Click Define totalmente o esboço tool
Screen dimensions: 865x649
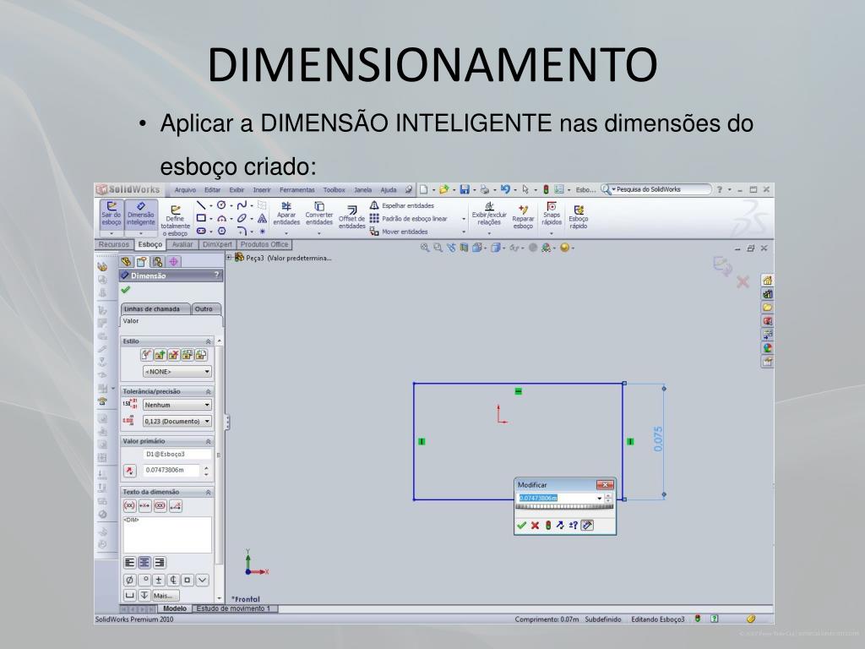[175, 221]
